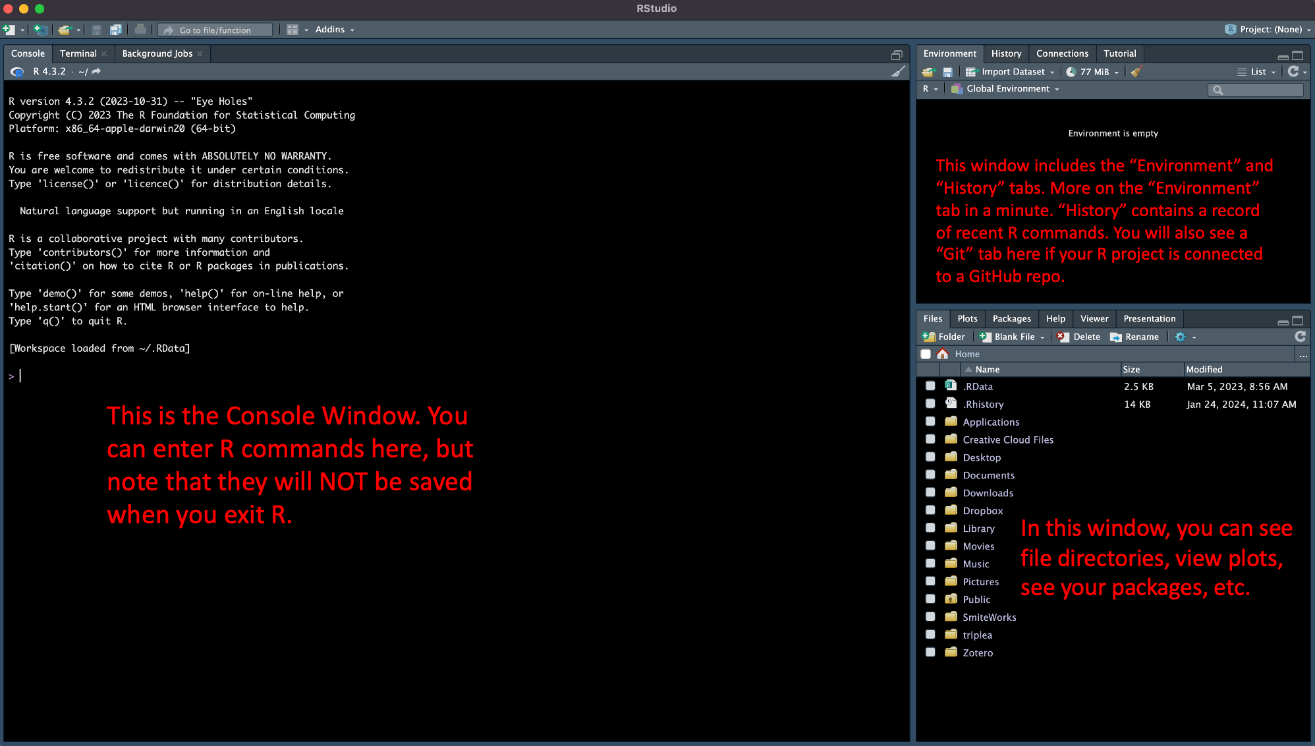1315x746 pixels.
Task: Open the recent files dropdown arrow
Action: click(78, 30)
